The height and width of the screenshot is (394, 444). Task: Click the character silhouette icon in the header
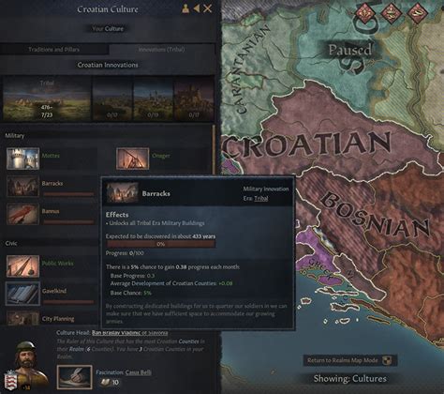185,8
